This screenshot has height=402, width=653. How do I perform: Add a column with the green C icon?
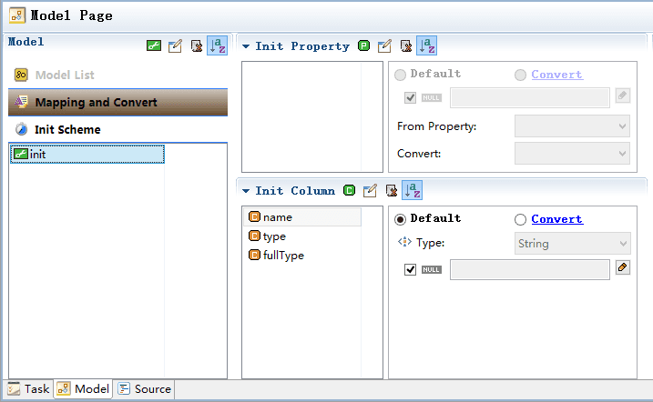click(x=350, y=190)
